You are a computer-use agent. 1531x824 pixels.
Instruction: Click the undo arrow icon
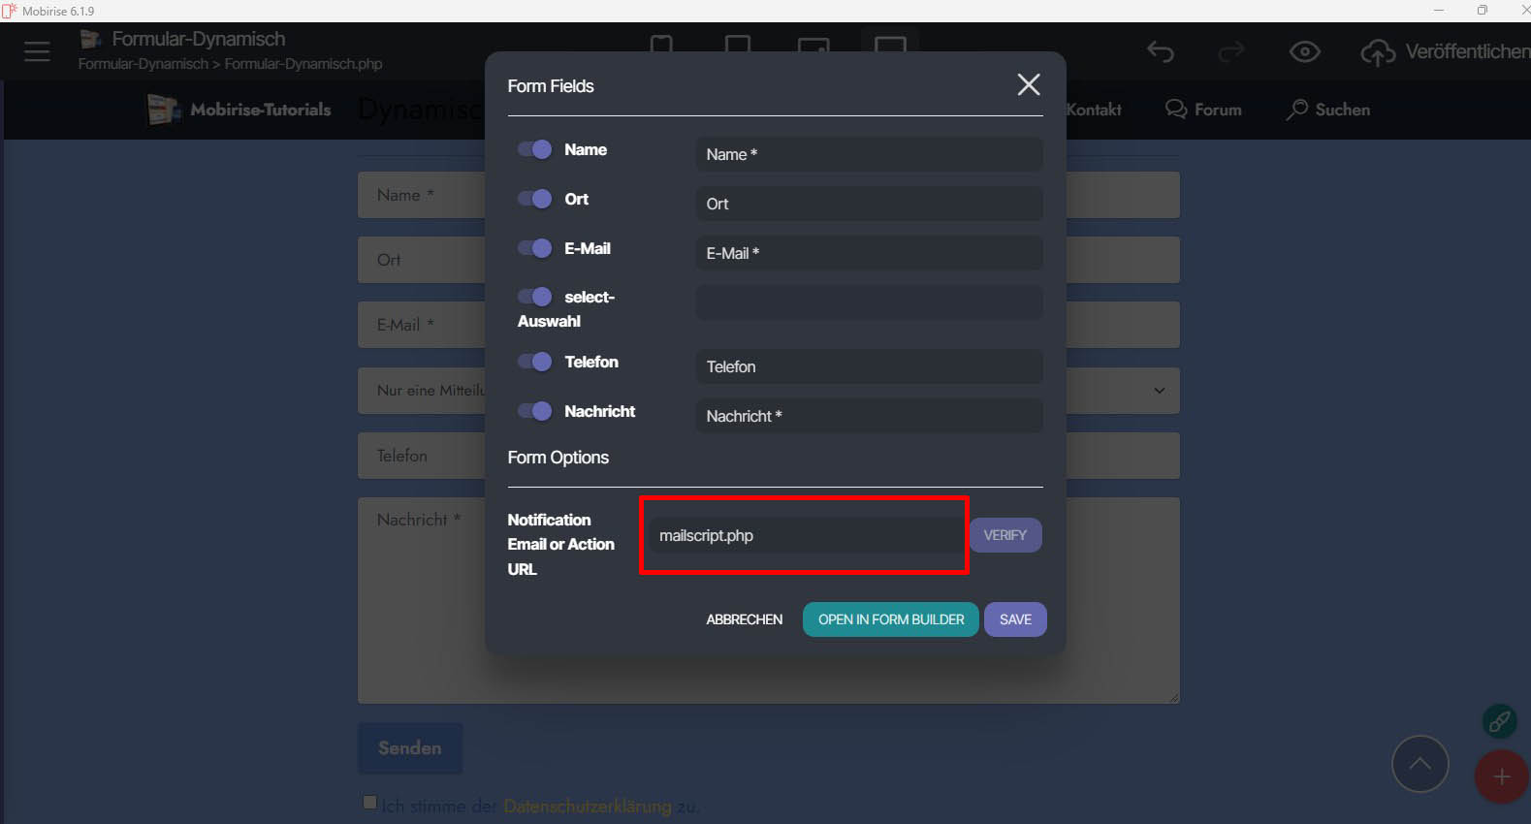point(1160,51)
